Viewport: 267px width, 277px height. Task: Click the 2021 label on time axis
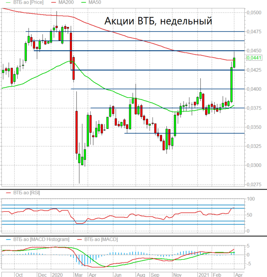click(x=204, y=275)
